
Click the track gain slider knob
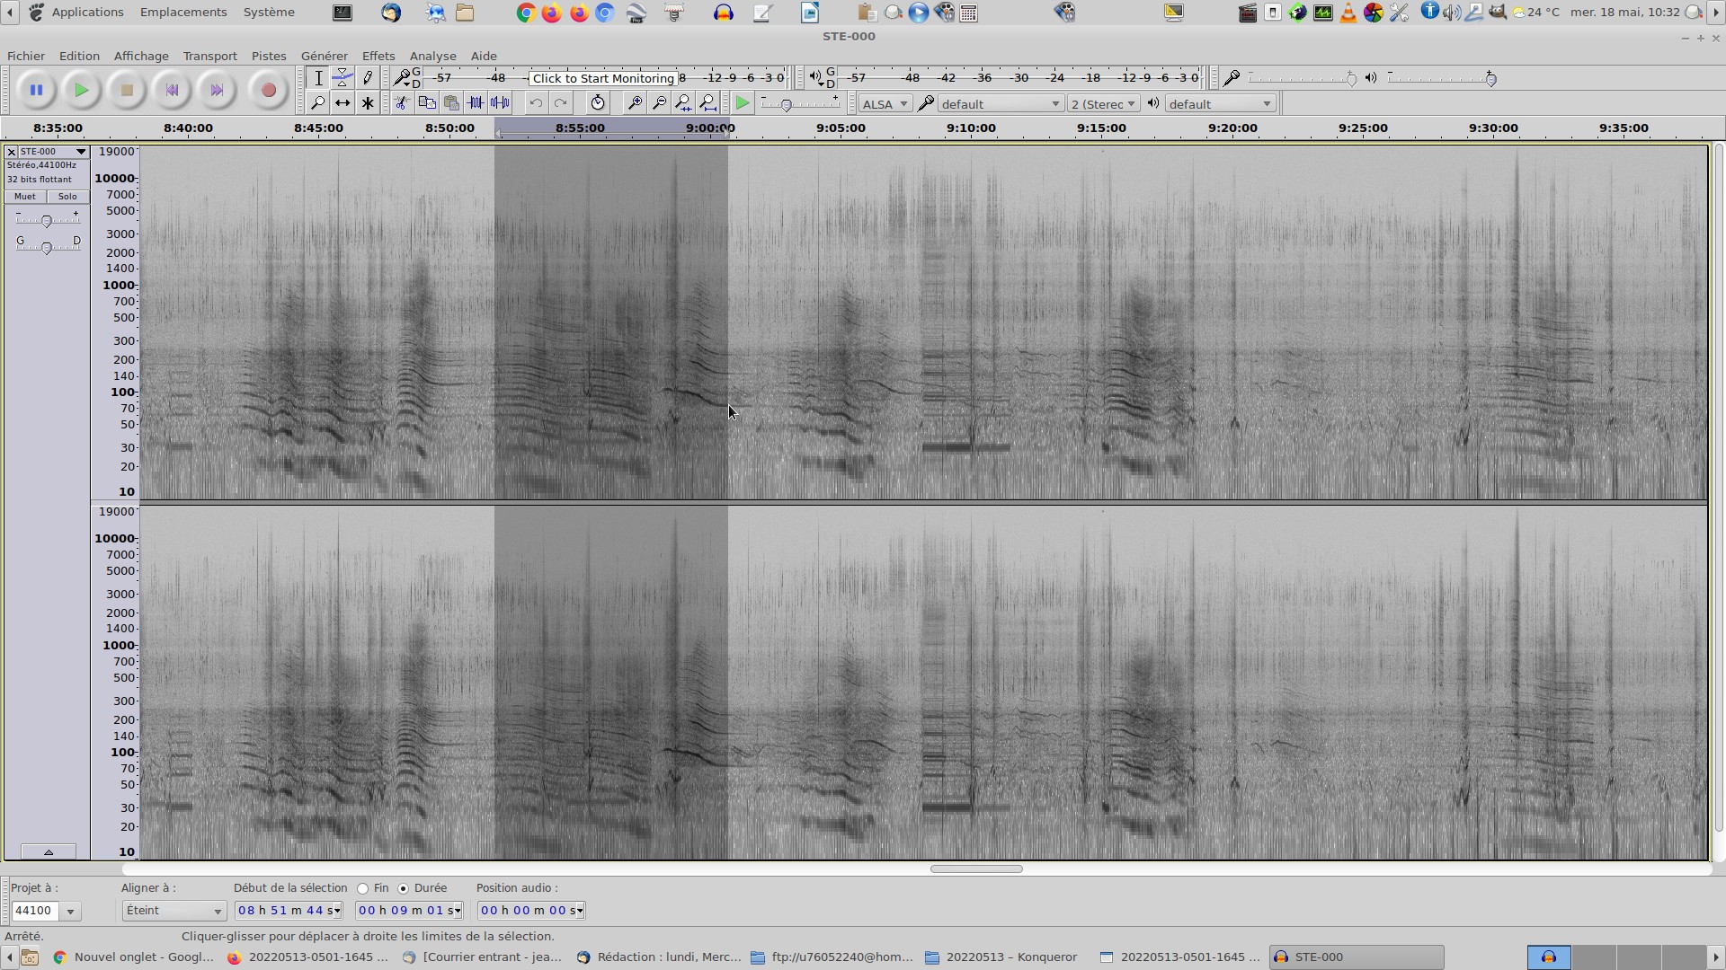[47, 221]
